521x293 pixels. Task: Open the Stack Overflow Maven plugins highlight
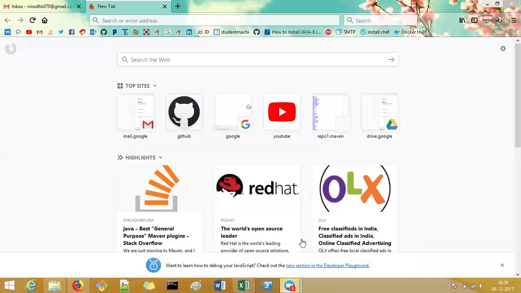click(x=160, y=209)
